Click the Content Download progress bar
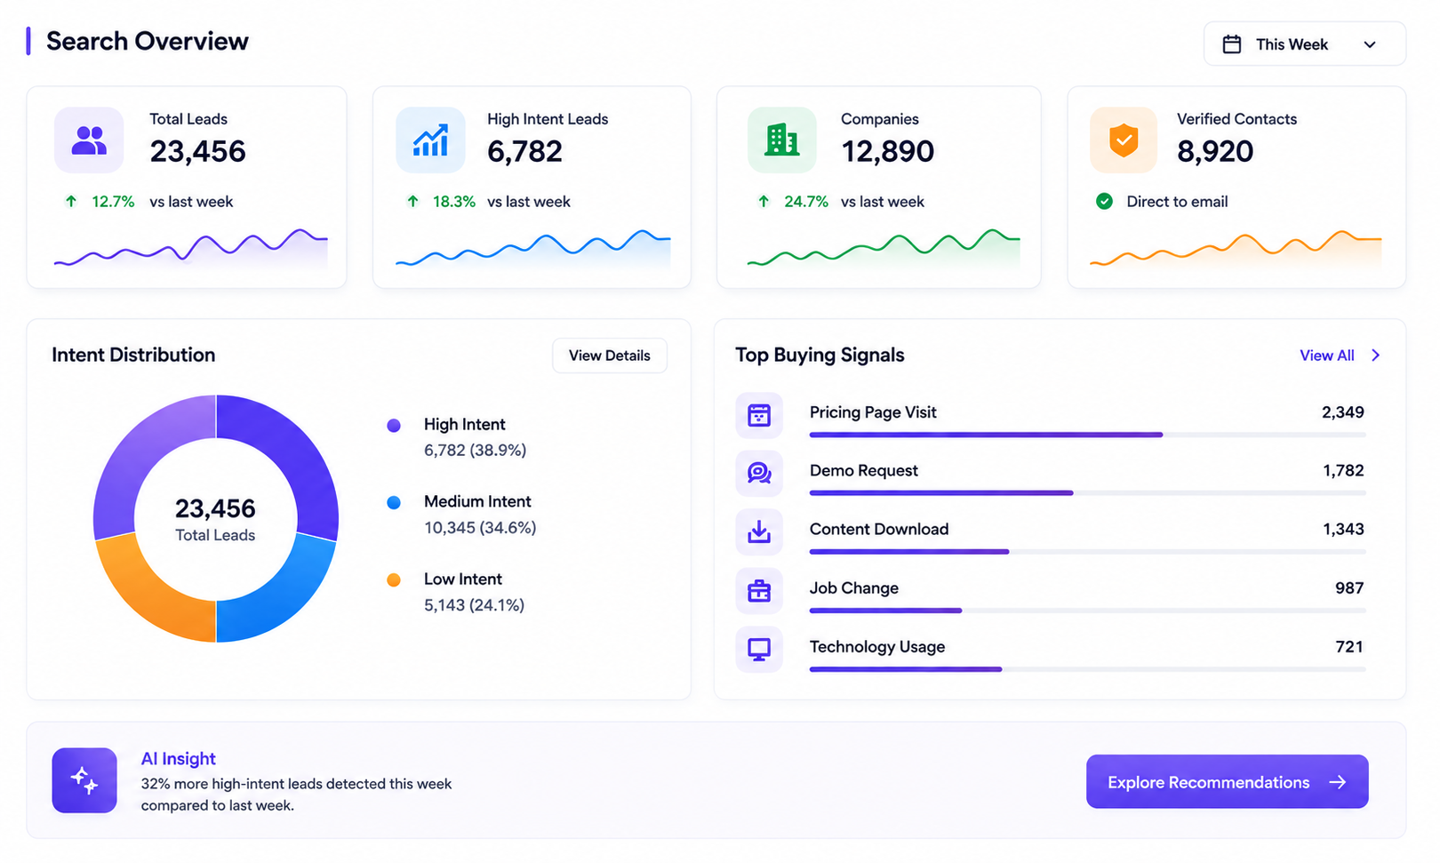Image resolution: width=1440 pixels, height=863 pixels. click(1088, 552)
